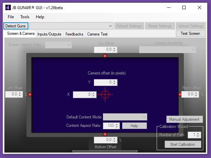
Task: Click Detect Guns button
Action: point(16,26)
